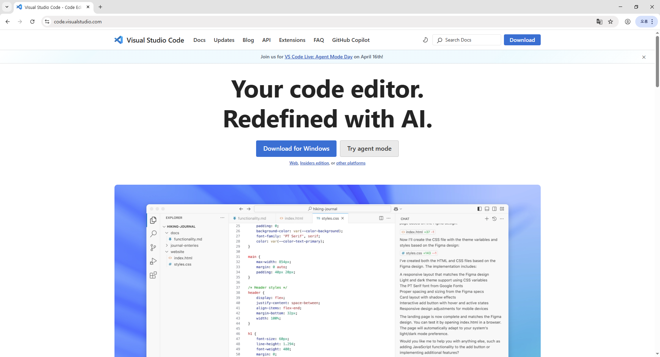Go back in browser history
The width and height of the screenshot is (660, 357).
[x=8, y=22]
